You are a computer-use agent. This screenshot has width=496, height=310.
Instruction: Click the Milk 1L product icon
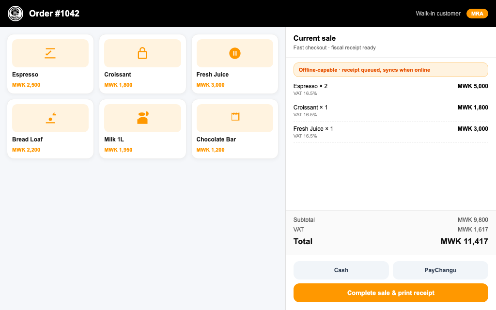[x=143, y=118]
